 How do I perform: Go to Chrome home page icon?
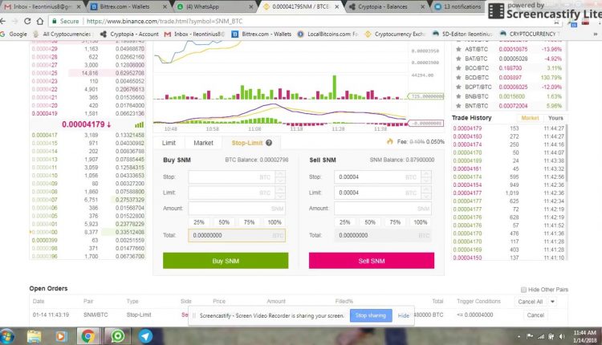point(40,21)
